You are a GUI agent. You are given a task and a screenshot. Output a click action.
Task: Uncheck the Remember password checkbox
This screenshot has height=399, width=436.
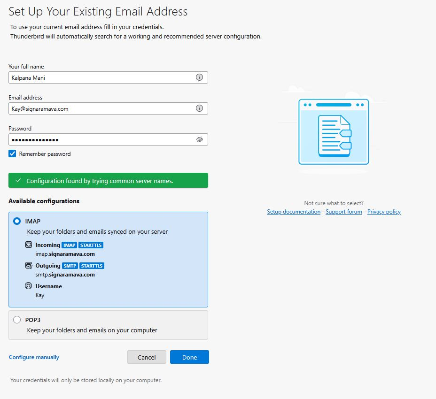13,153
